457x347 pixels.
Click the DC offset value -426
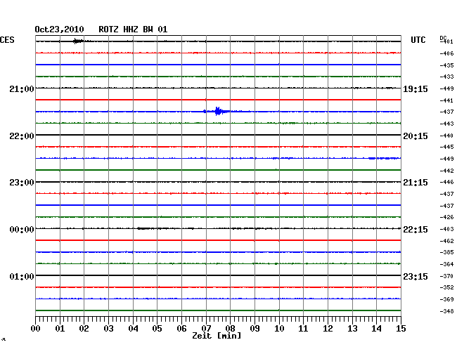pos(446,217)
